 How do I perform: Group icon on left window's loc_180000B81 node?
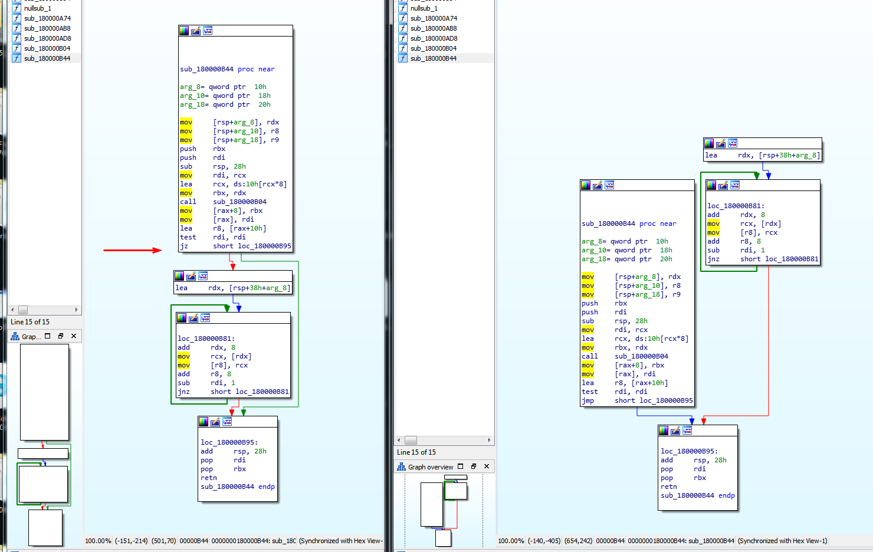pyautogui.click(x=205, y=318)
